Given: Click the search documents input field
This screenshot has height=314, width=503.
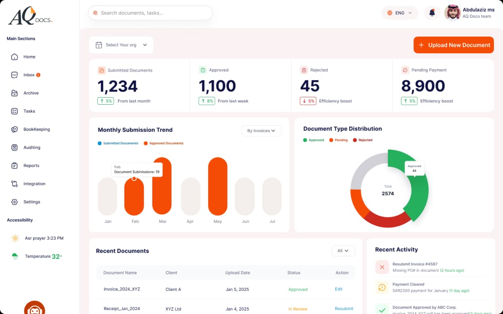Looking at the screenshot, I should click(150, 13).
